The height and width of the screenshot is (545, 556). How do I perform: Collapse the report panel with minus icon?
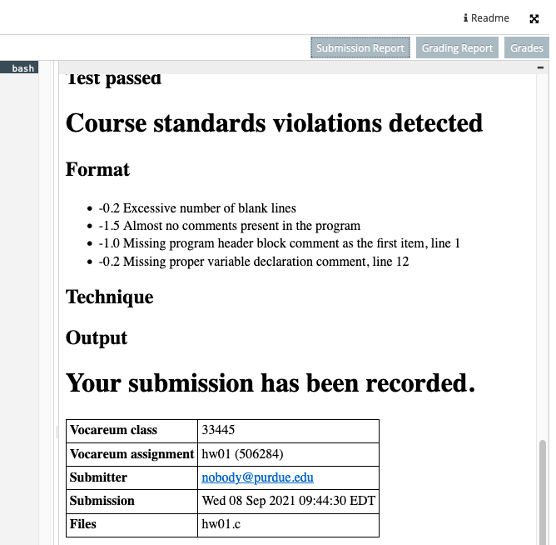point(540,67)
